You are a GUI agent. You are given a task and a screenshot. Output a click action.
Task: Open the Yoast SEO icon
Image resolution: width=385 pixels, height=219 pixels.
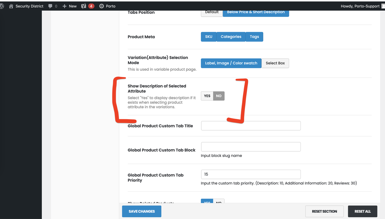coord(84,6)
